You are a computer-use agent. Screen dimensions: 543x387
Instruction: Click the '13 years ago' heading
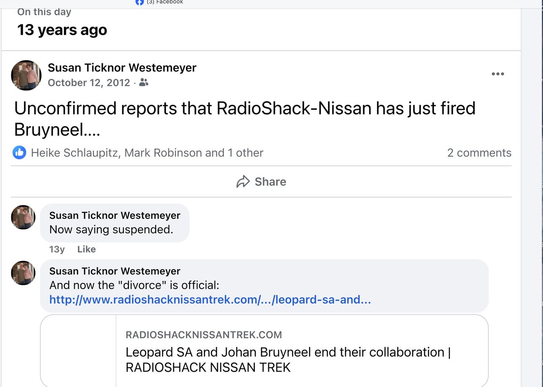click(x=62, y=30)
